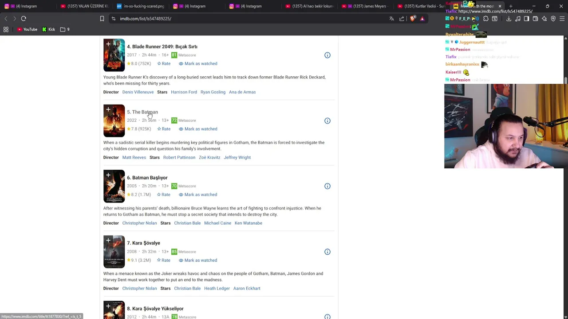
Task: Mark The Batman as watched
Action: pos(198,129)
